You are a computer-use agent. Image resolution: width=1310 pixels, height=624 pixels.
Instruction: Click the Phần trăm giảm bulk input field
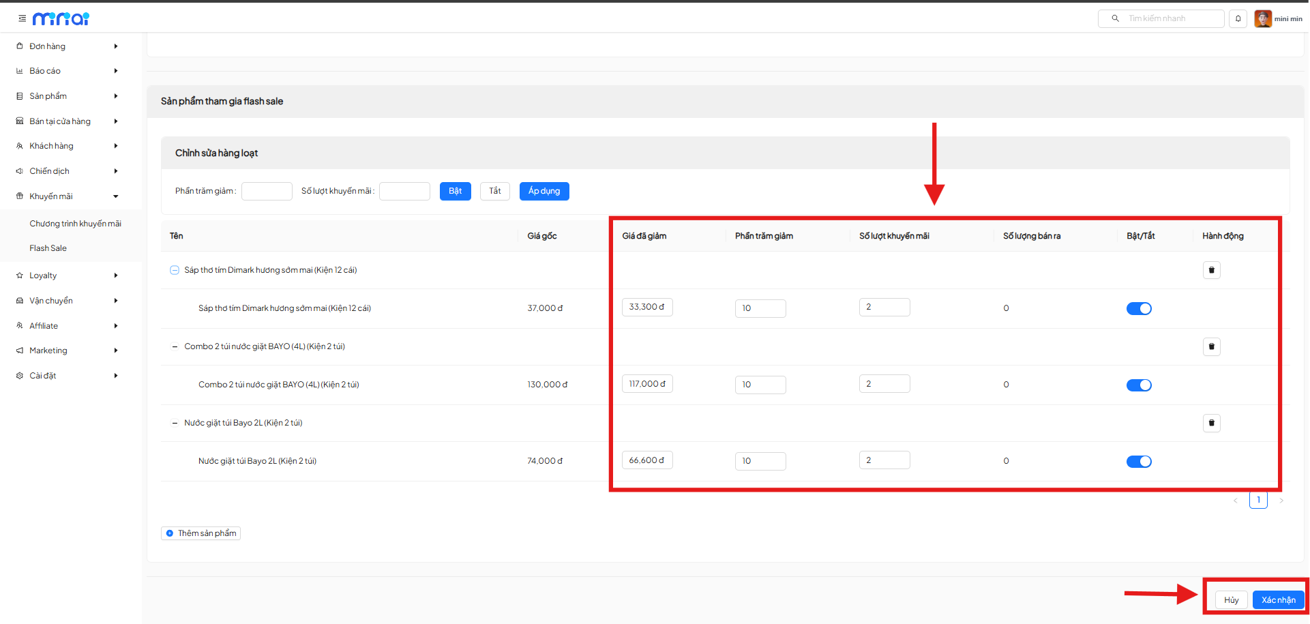pos(267,191)
